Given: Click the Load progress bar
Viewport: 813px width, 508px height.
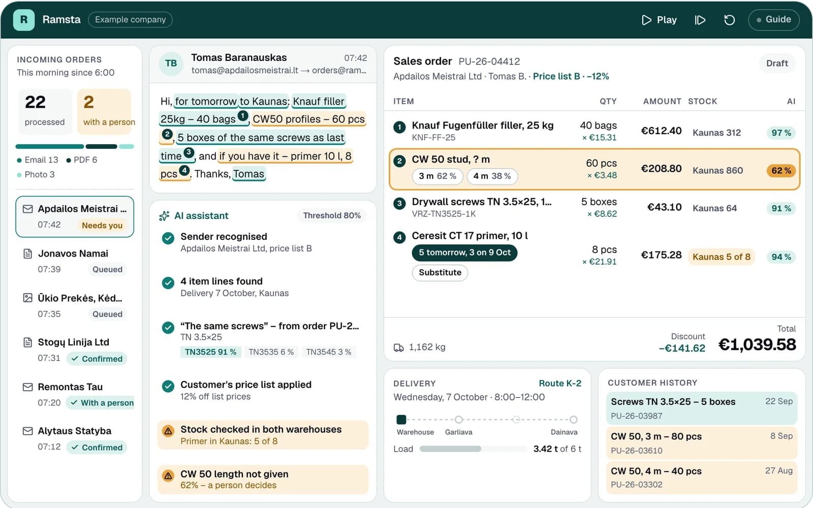Looking at the screenshot, I should pos(473,449).
